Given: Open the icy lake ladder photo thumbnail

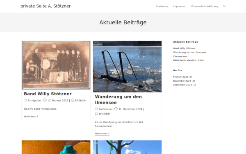Looking at the screenshot, I should [127, 67].
